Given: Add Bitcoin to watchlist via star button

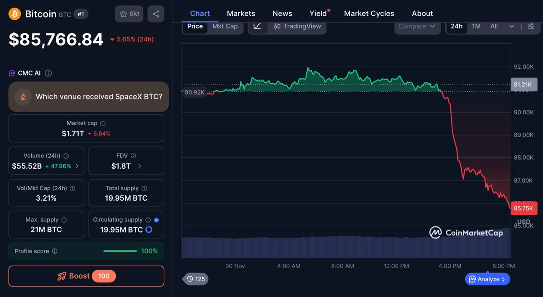Looking at the screenshot, I should click(129, 14).
